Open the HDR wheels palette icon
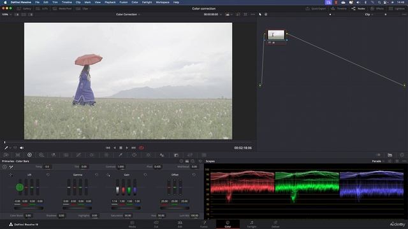Viewport: 408px width, 229px height. click(41, 155)
